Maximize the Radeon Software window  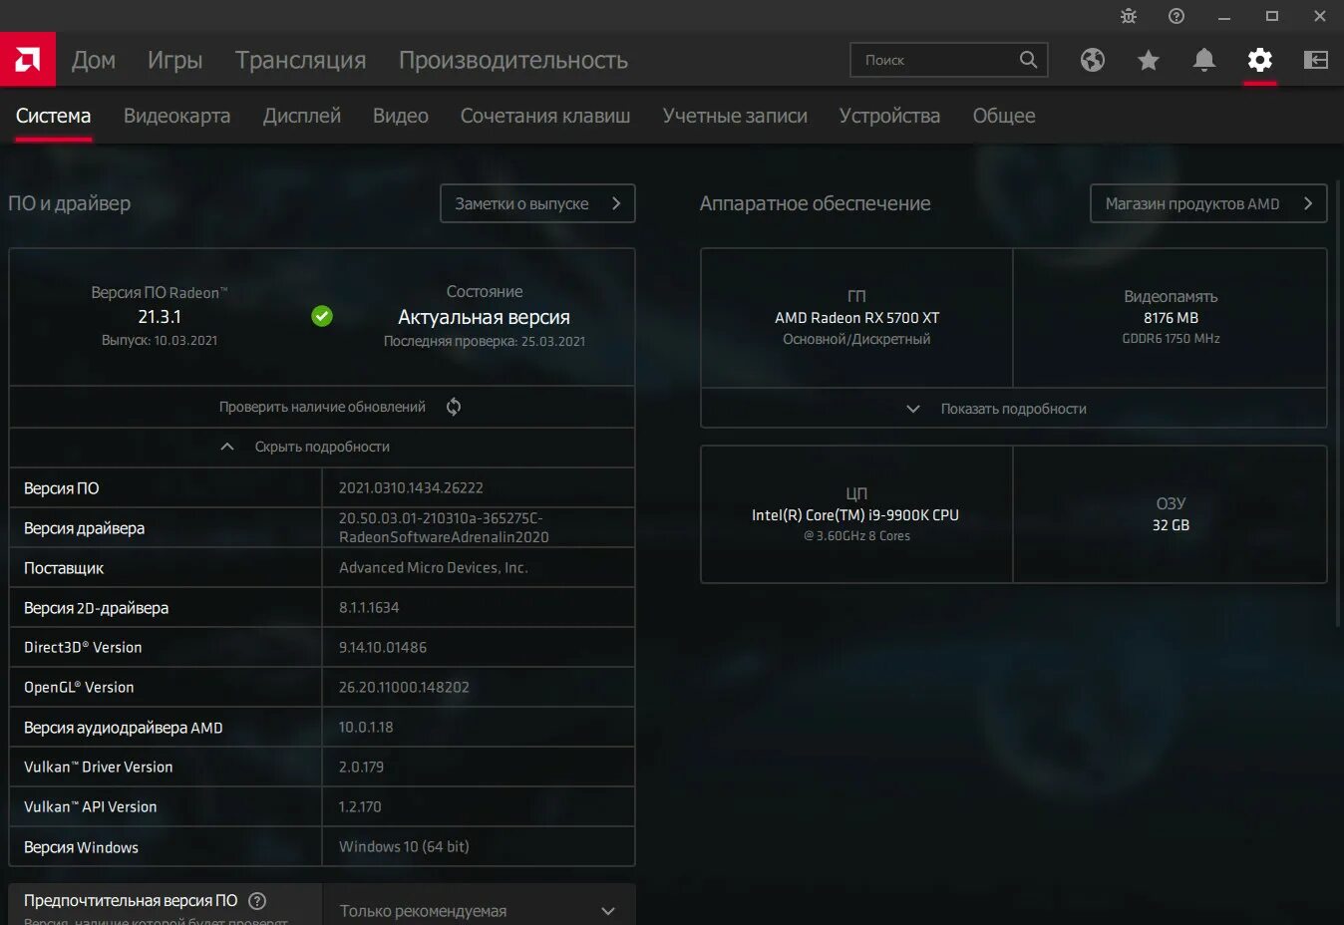1272,16
